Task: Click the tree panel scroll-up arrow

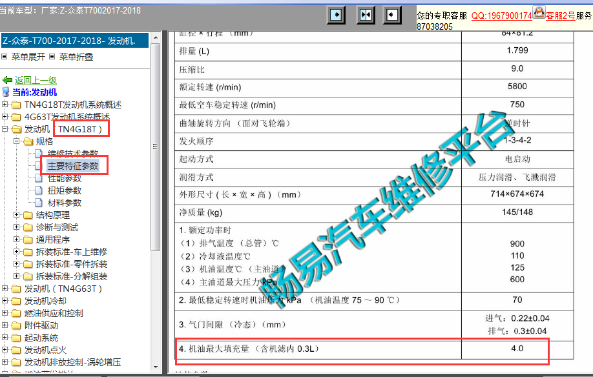Action: [x=156, y=37]
